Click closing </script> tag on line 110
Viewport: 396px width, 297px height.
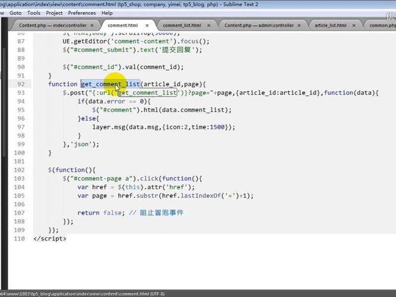(x=50, y=239)
